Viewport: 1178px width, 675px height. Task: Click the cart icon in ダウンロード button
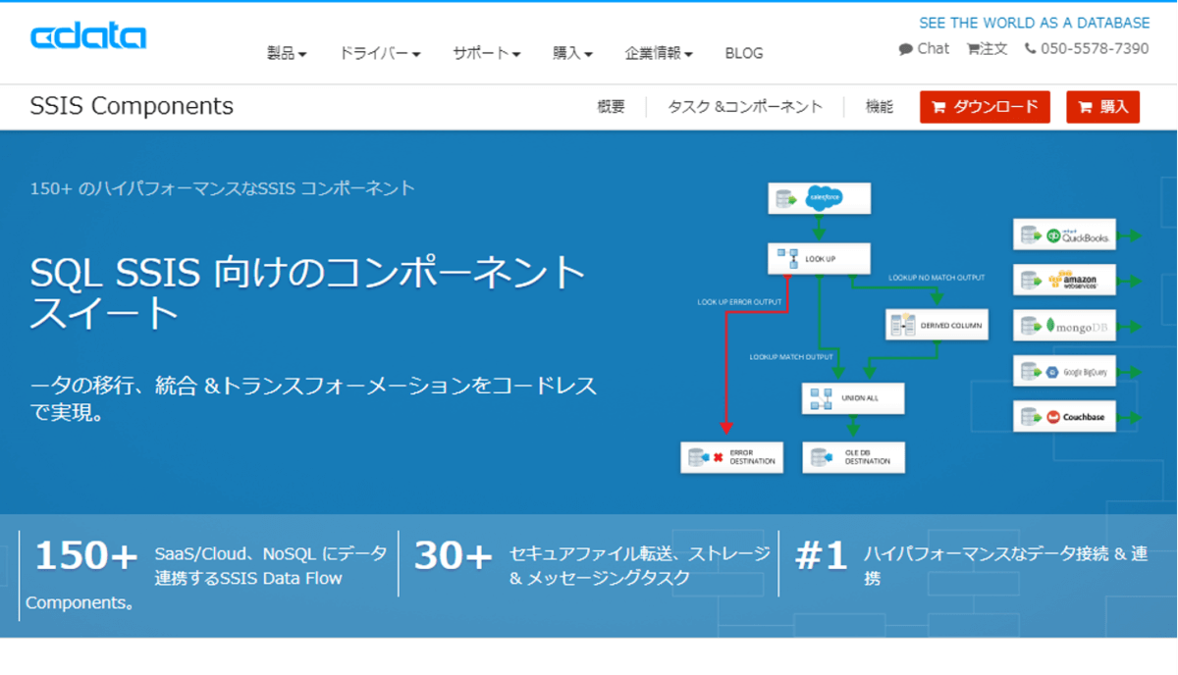click(938, 107)
